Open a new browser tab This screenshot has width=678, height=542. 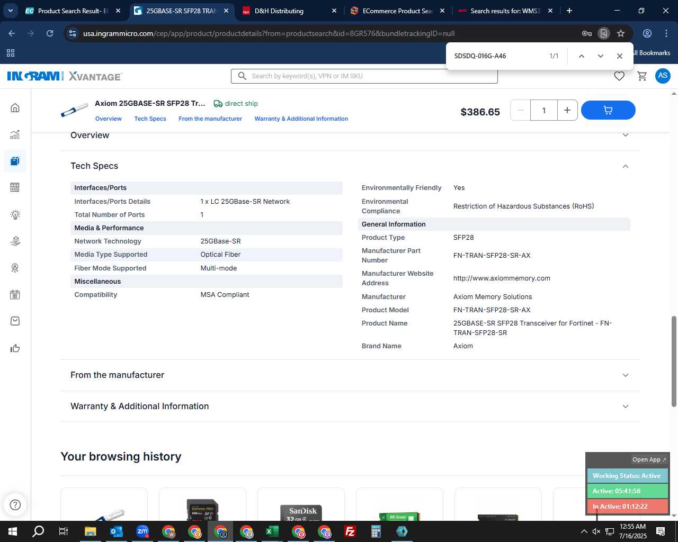tap(569, 11)
